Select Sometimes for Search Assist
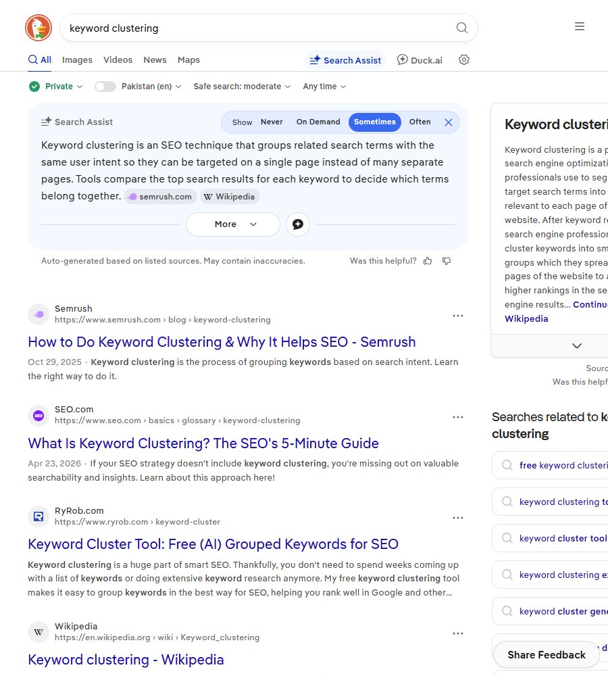The width and height of the screenshot is (608, 676). tap(375, 122)
